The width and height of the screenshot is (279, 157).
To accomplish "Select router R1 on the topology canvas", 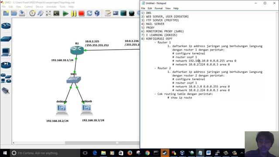I will pos(77,50).
